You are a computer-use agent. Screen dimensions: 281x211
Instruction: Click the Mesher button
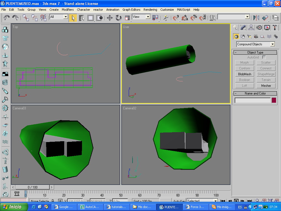click(266, 86)
